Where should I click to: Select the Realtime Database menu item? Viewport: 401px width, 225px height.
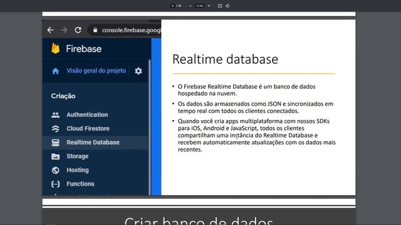[x=93, y=142]
